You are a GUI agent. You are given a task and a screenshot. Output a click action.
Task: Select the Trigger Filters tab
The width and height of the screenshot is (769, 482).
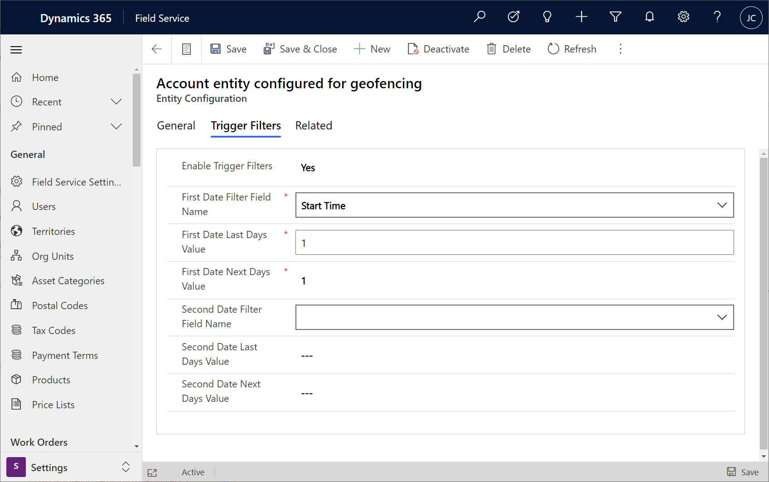pyautogui.click(x=246, y=125)
